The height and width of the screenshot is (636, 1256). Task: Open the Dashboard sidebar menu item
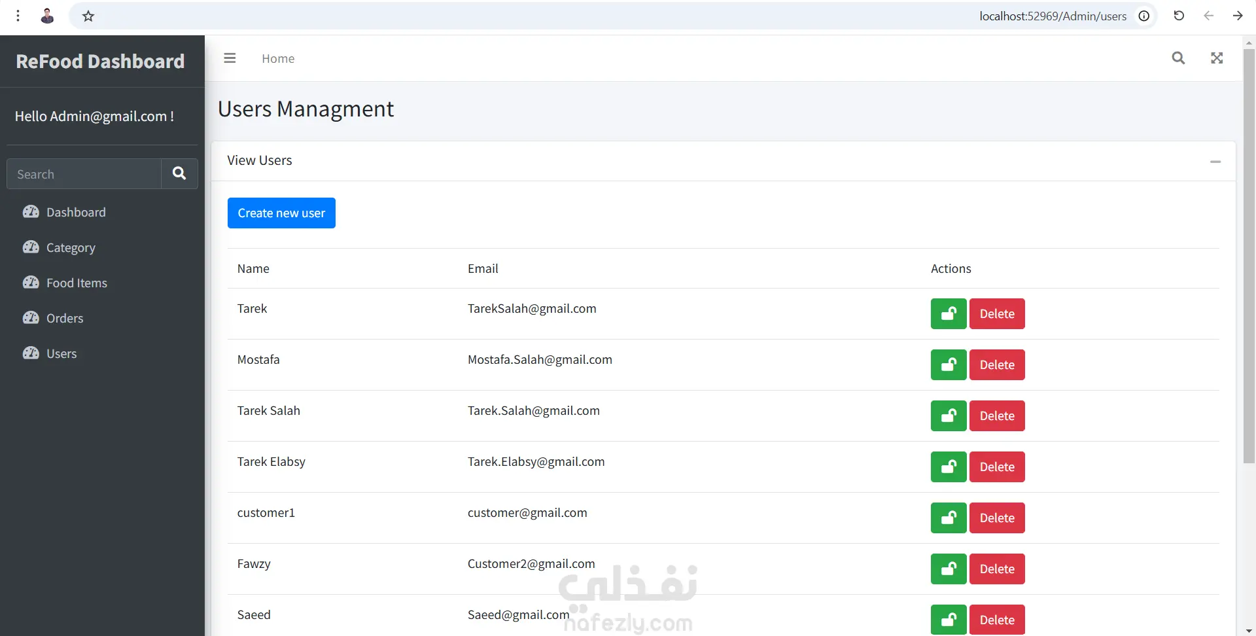pyautogui.click(x=102, y=212)
